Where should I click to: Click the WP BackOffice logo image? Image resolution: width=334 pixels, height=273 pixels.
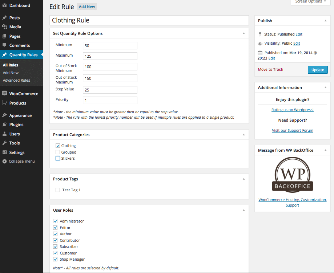click(292, 175)
